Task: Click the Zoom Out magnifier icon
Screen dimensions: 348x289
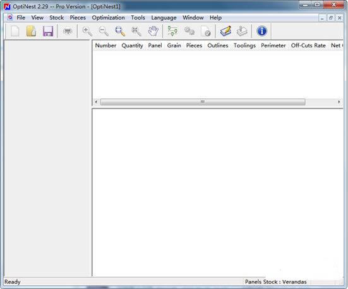Action: tap(104, 31)
